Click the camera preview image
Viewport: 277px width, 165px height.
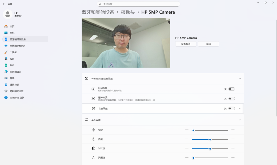(126, 43)
